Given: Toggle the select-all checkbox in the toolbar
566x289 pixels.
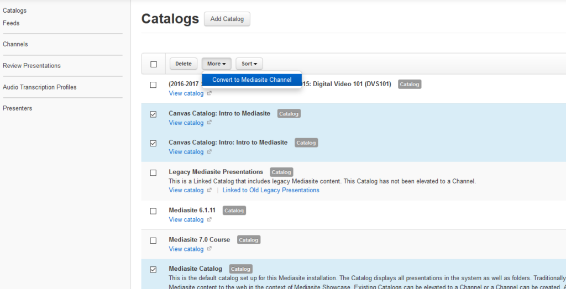Looking at the screenshot, I should point(154,64).
